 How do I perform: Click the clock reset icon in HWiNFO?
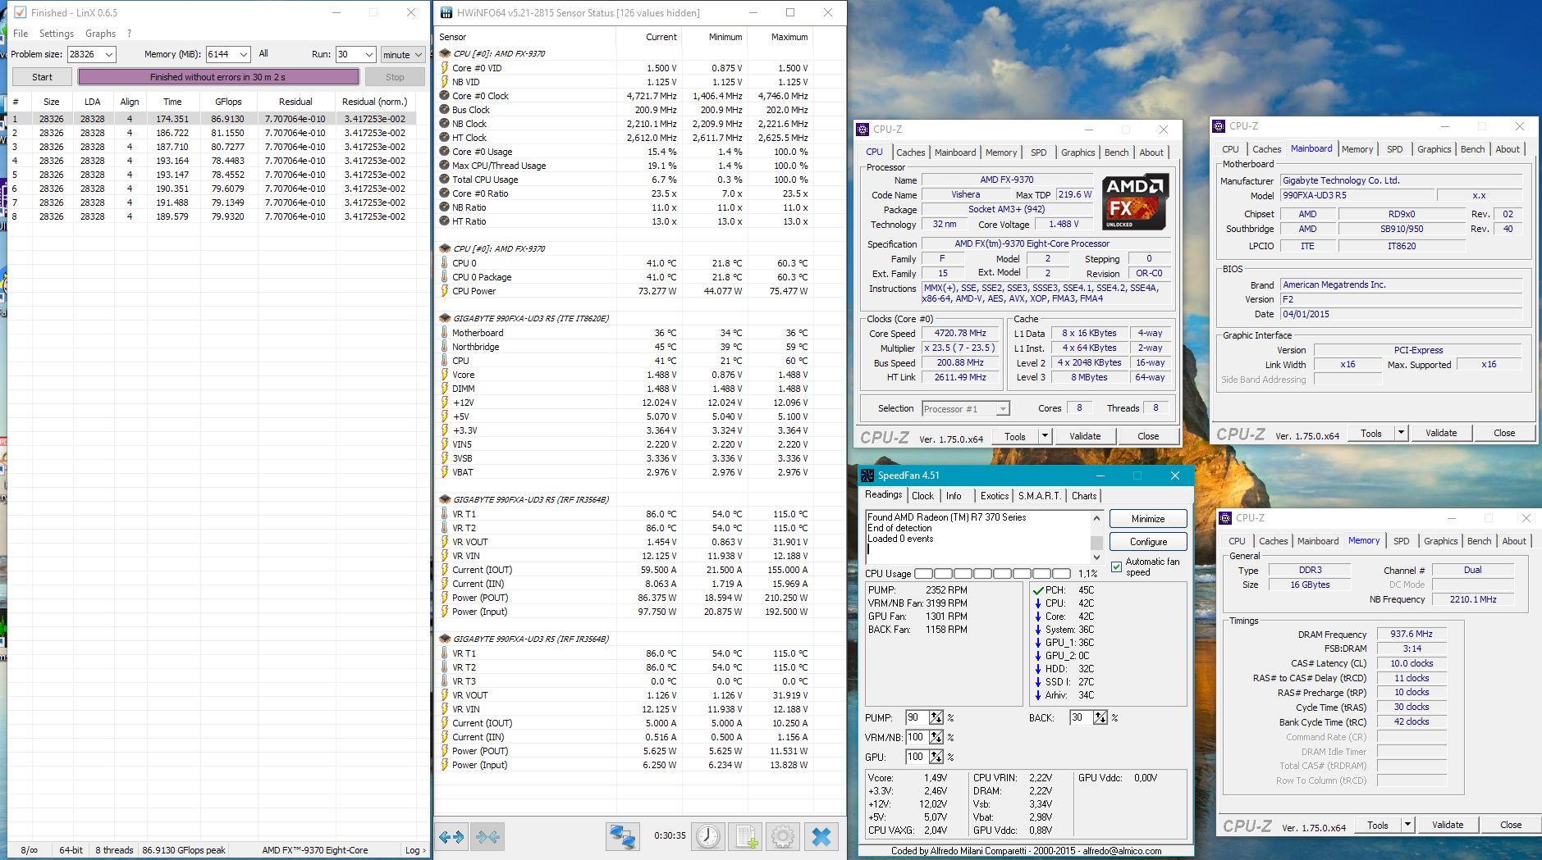pyautogui.click(x=707, y=836)
